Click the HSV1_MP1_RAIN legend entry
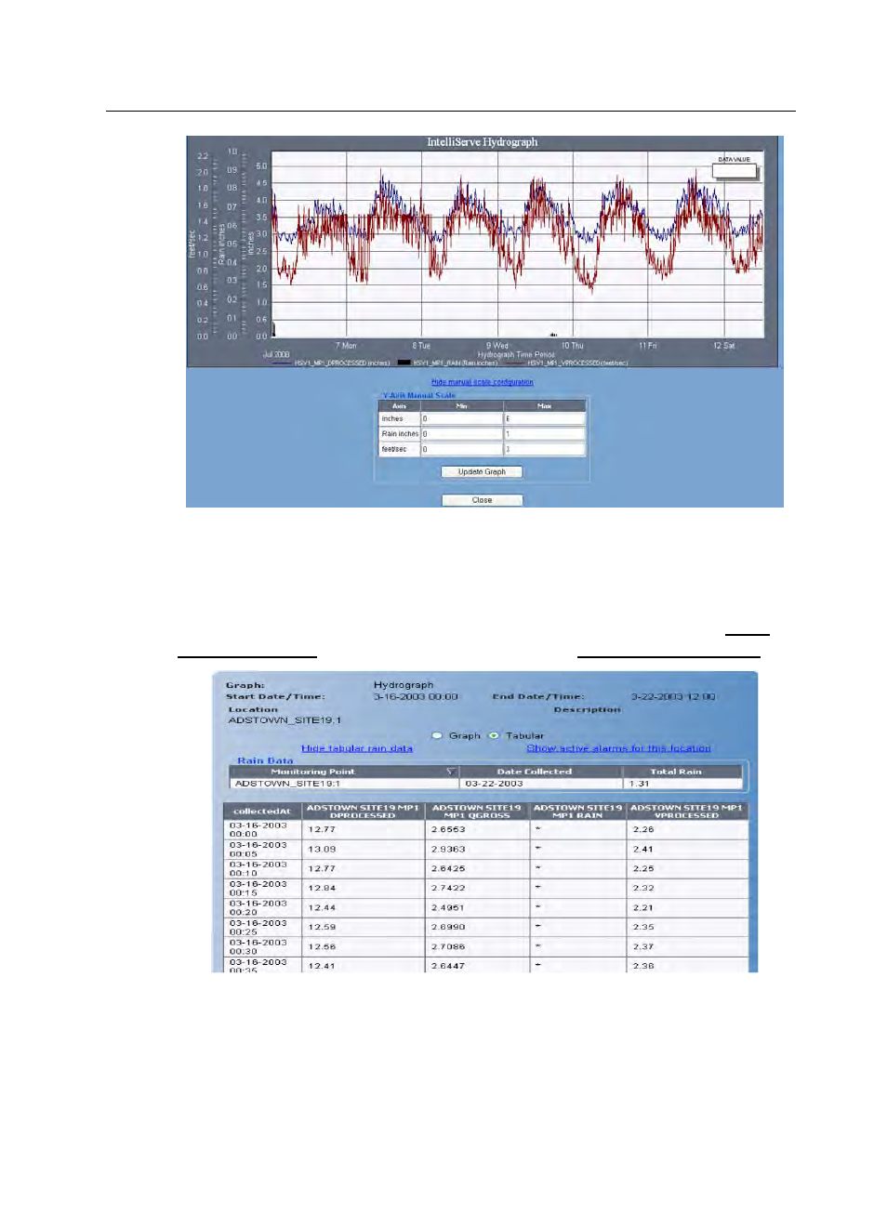The width and height of the screenshot is (887, 1228). pyautogui.click(x=447, y=363)
